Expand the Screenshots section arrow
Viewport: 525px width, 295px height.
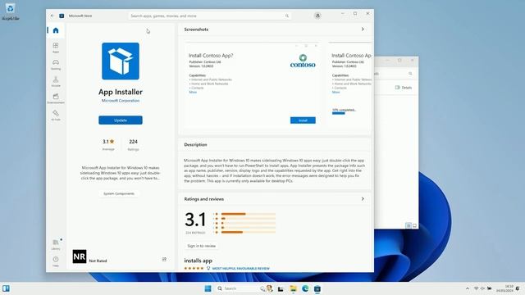pos(363,29)
